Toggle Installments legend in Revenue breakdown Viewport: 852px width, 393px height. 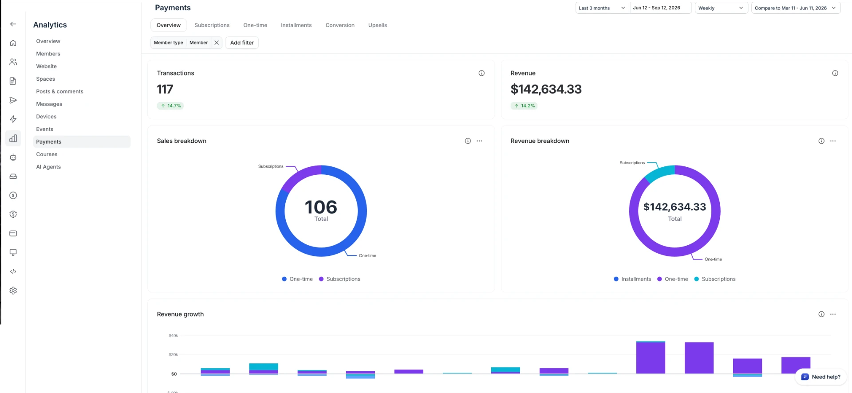[x=632, y=279]
